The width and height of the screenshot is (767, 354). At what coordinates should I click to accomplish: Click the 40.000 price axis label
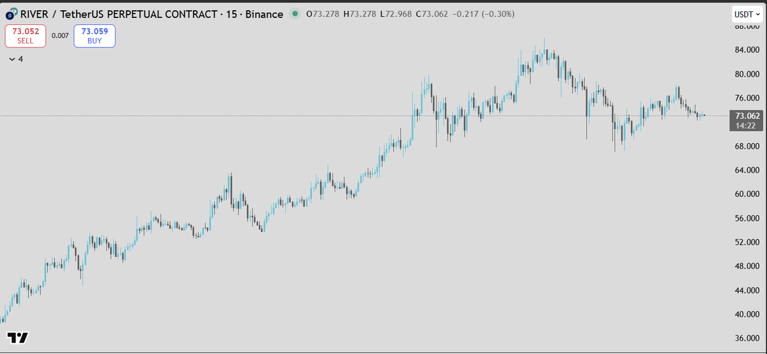tap(747, 314)
